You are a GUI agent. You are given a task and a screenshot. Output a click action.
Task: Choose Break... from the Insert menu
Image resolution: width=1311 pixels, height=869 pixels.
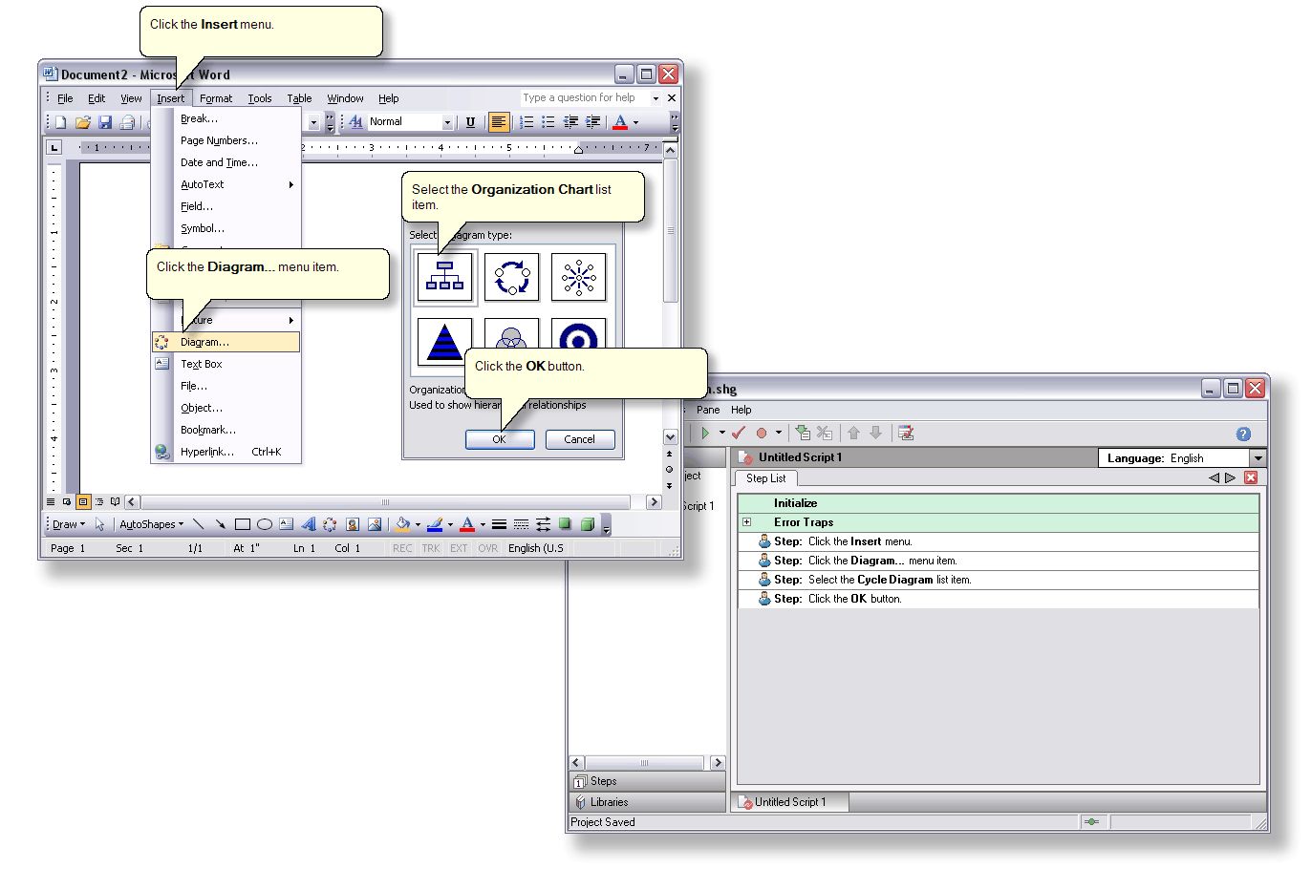coord(226,118)
